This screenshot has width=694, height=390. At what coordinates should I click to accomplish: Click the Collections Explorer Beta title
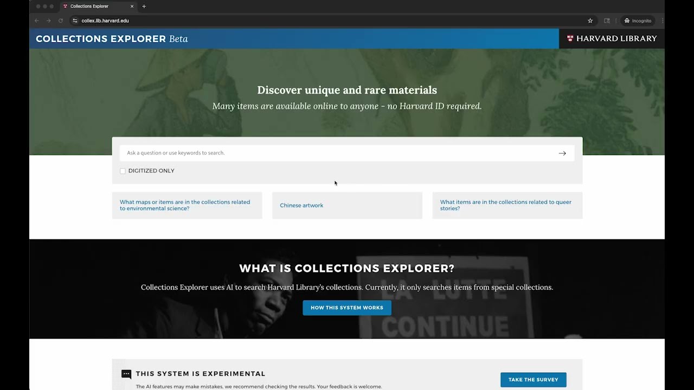coord(112,39)
